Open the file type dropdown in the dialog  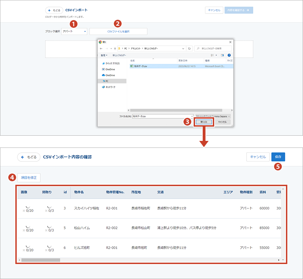coord(212,116)
